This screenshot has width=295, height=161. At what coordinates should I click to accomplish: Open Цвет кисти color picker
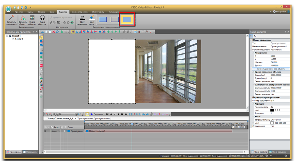tap(92, 20)
